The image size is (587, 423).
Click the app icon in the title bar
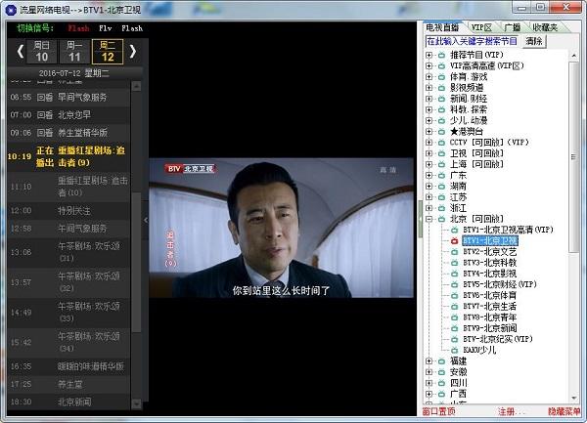(11, 10)
